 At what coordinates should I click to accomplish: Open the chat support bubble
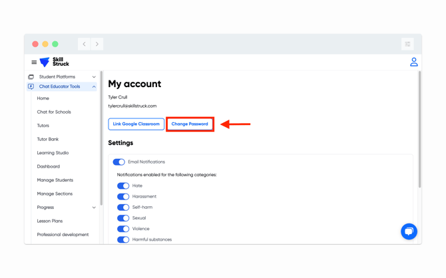point(409,231)
